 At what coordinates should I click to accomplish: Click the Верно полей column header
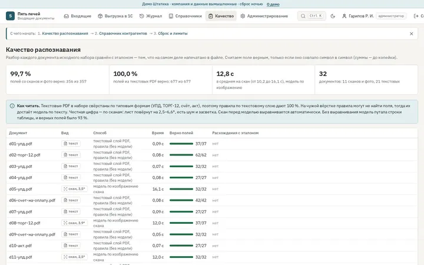181,133
